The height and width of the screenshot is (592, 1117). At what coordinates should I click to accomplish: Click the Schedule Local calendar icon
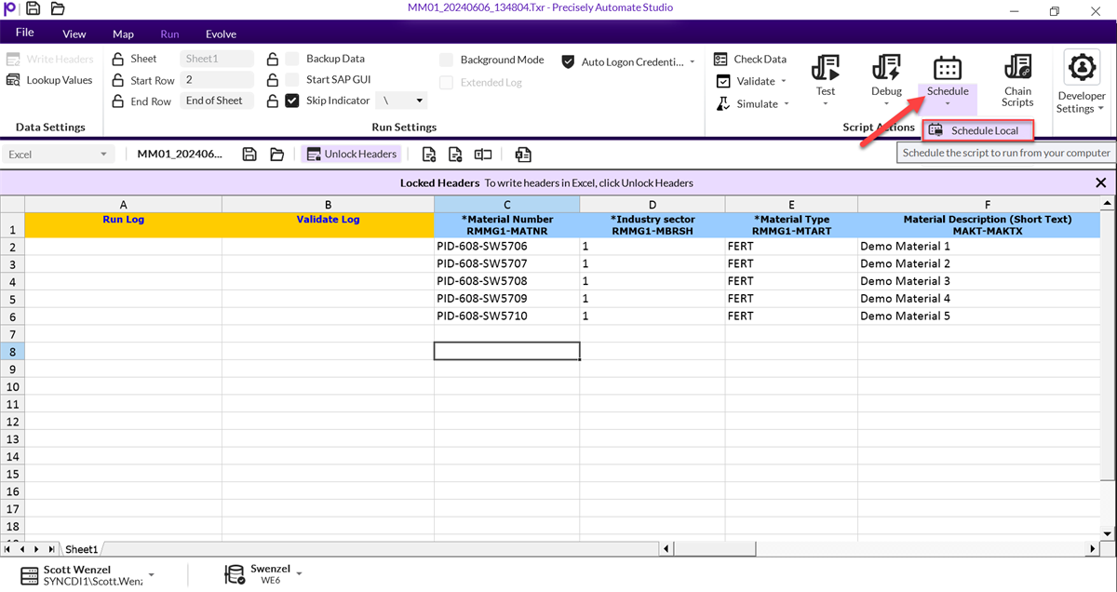936,130
